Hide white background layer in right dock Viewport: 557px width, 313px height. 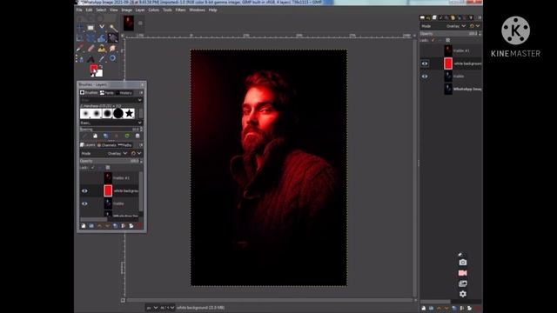point(425,63)
